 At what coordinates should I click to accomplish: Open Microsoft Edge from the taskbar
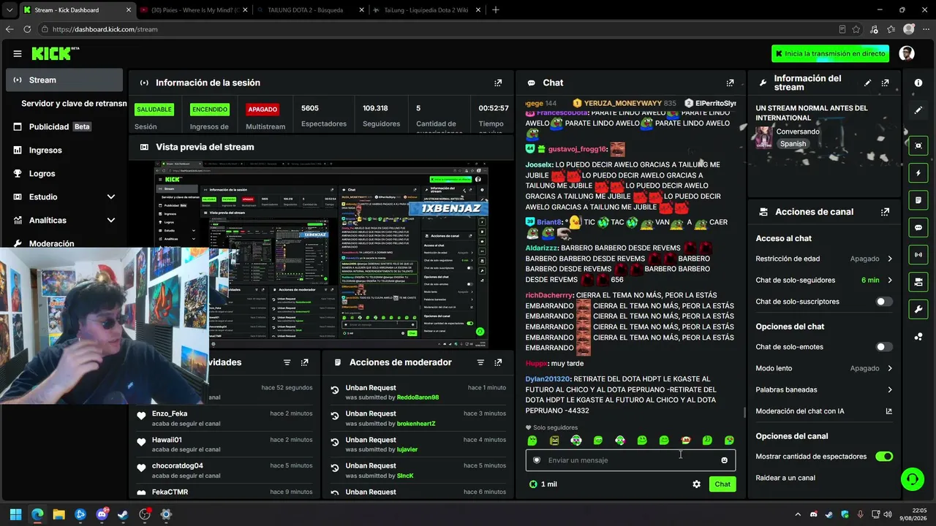[x=37, y=514]
